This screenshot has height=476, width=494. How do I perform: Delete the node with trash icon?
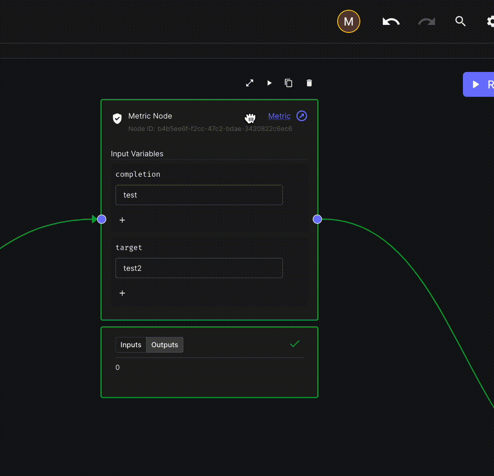pyautogui.click(x=309, y=83)
